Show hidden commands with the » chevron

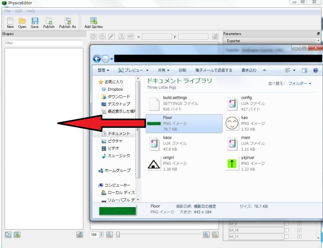coord(264,70)
